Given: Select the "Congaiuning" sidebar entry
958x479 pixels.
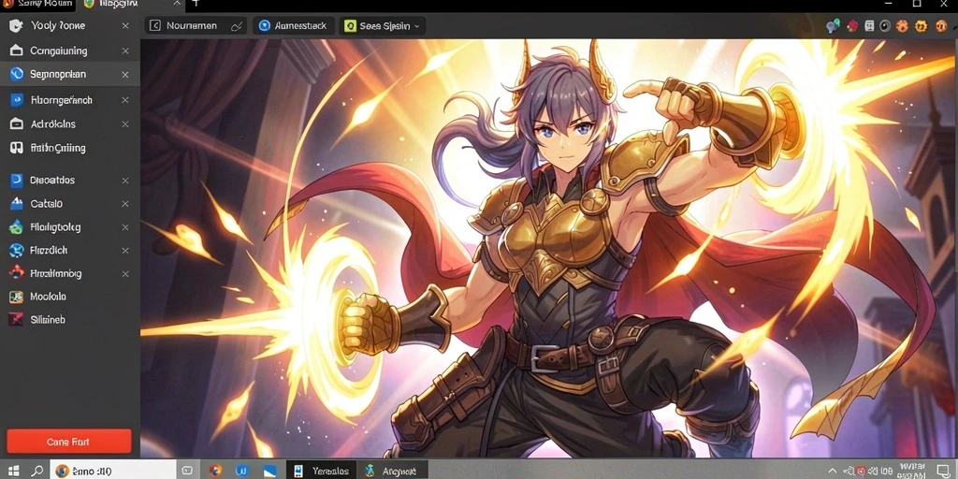Looking at the screenshot, I should click(69, 51).
